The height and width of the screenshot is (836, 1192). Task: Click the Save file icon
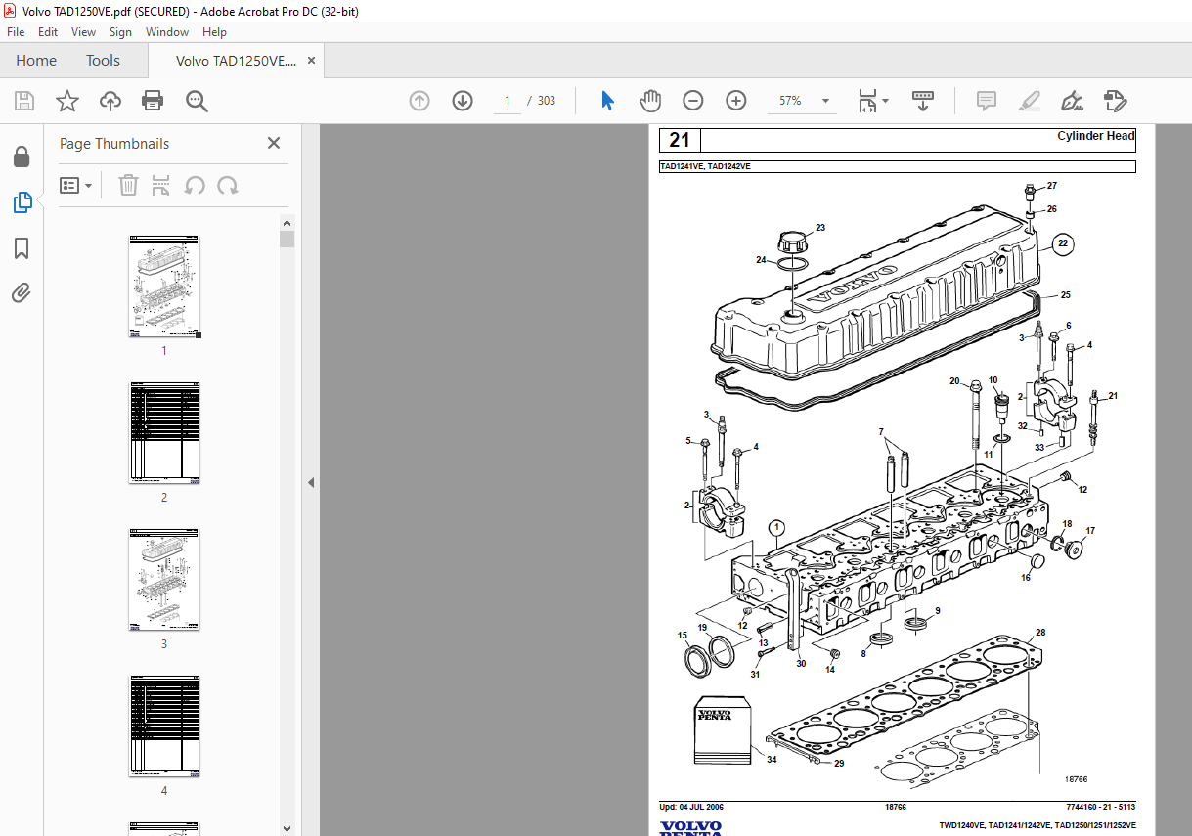pyautogui.click(x=24, y=101)
